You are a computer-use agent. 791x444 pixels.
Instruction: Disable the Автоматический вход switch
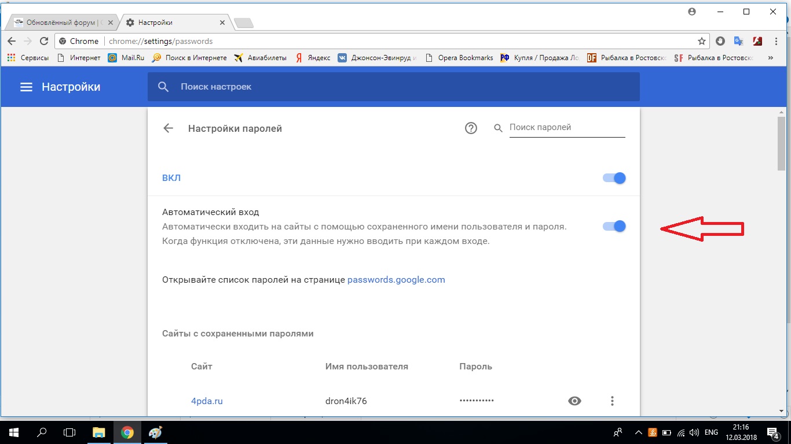tap(614, 226)
